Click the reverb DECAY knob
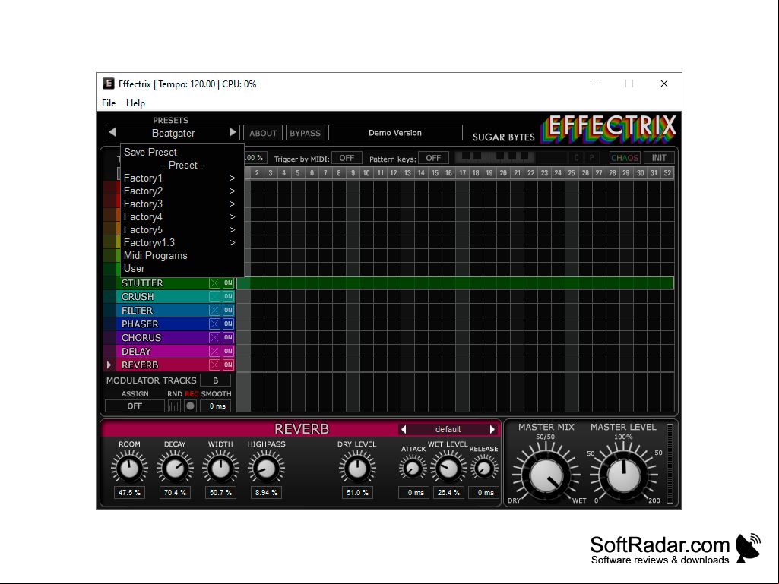The height and width of the screenshot is (584, 779). (x=174, y=468)
